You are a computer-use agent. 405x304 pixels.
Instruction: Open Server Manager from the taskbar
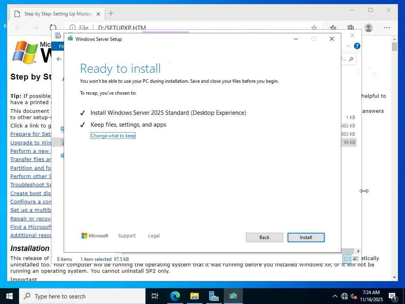214,296
